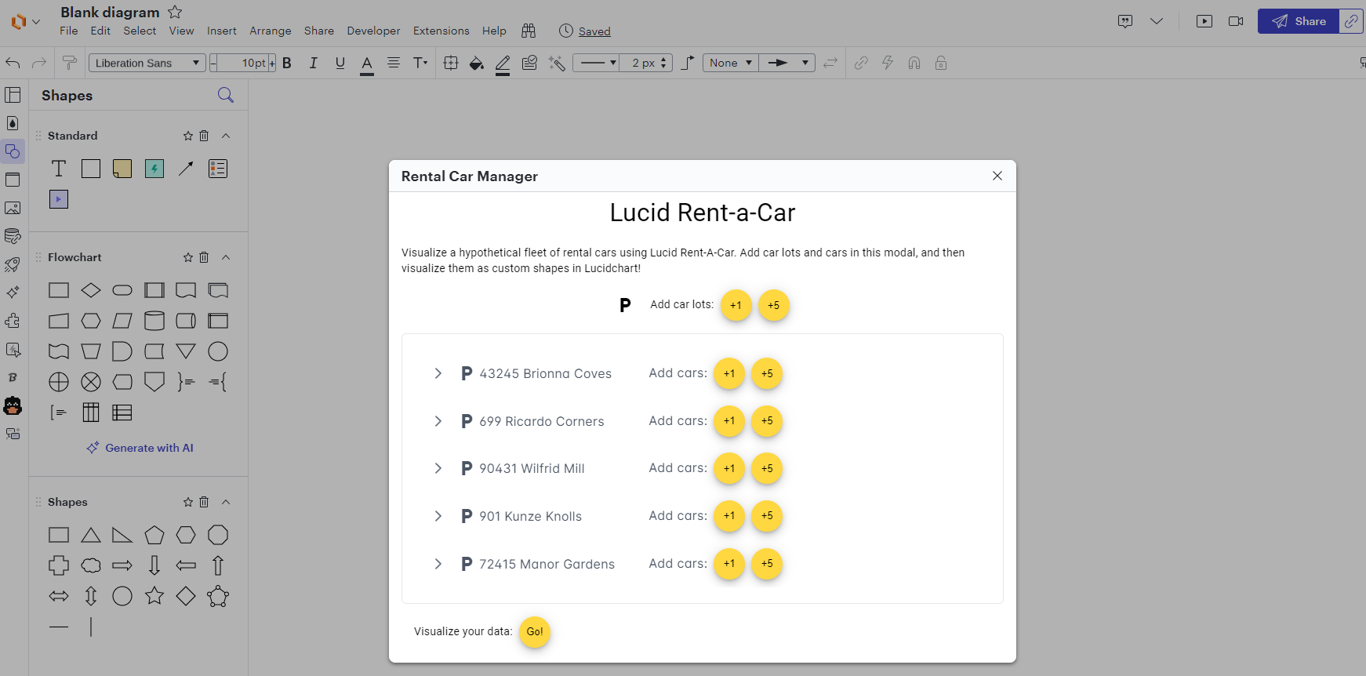Toggle Italic text formatting

[314, 63]
